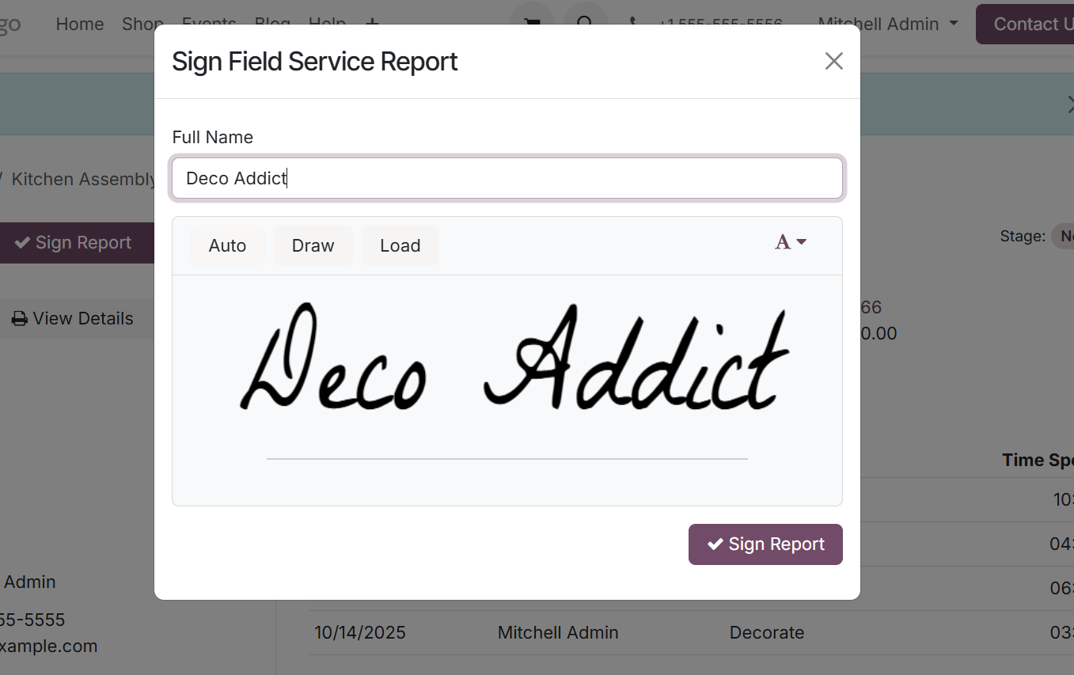
Task: Expand the Mitchell Admin user menu
Action: point(887,25)
